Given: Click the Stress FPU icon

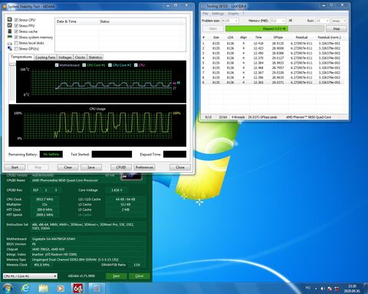Looking at the screenshot, I should tap(10, 25).
